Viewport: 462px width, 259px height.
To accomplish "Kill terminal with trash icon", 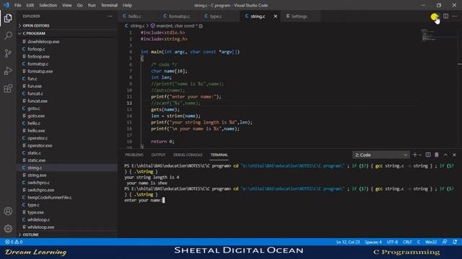I will (x=437, y=155).
